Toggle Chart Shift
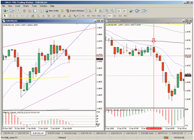Image resolution: width=194 pixels, height=140 pixels. click(124, 11)
